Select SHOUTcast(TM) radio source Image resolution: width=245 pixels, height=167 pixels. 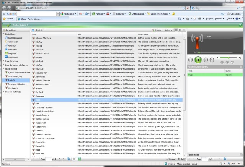(x=14, y=76)
